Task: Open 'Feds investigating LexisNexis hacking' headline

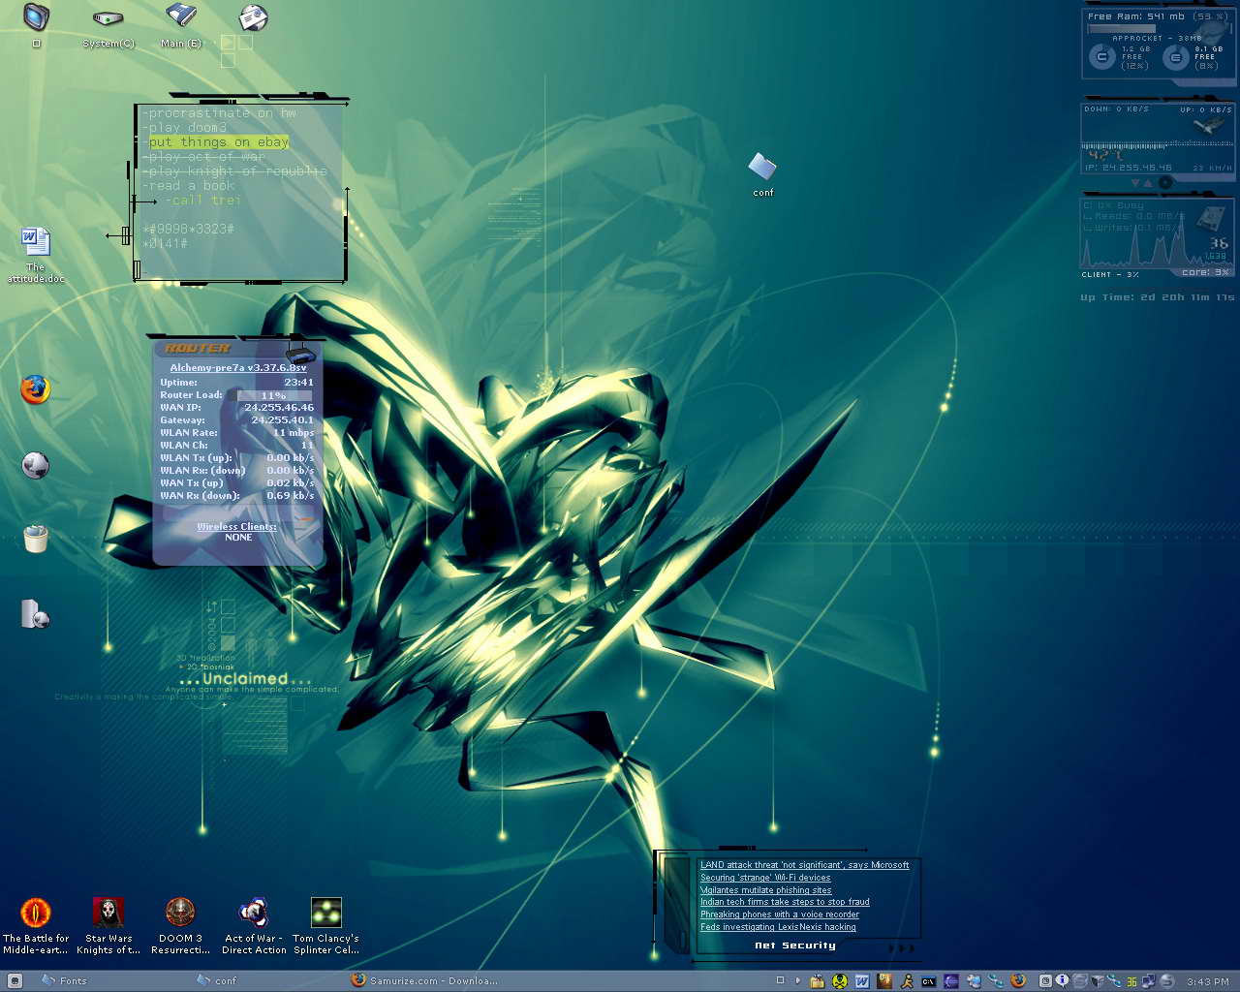Action: pos(778,927)
